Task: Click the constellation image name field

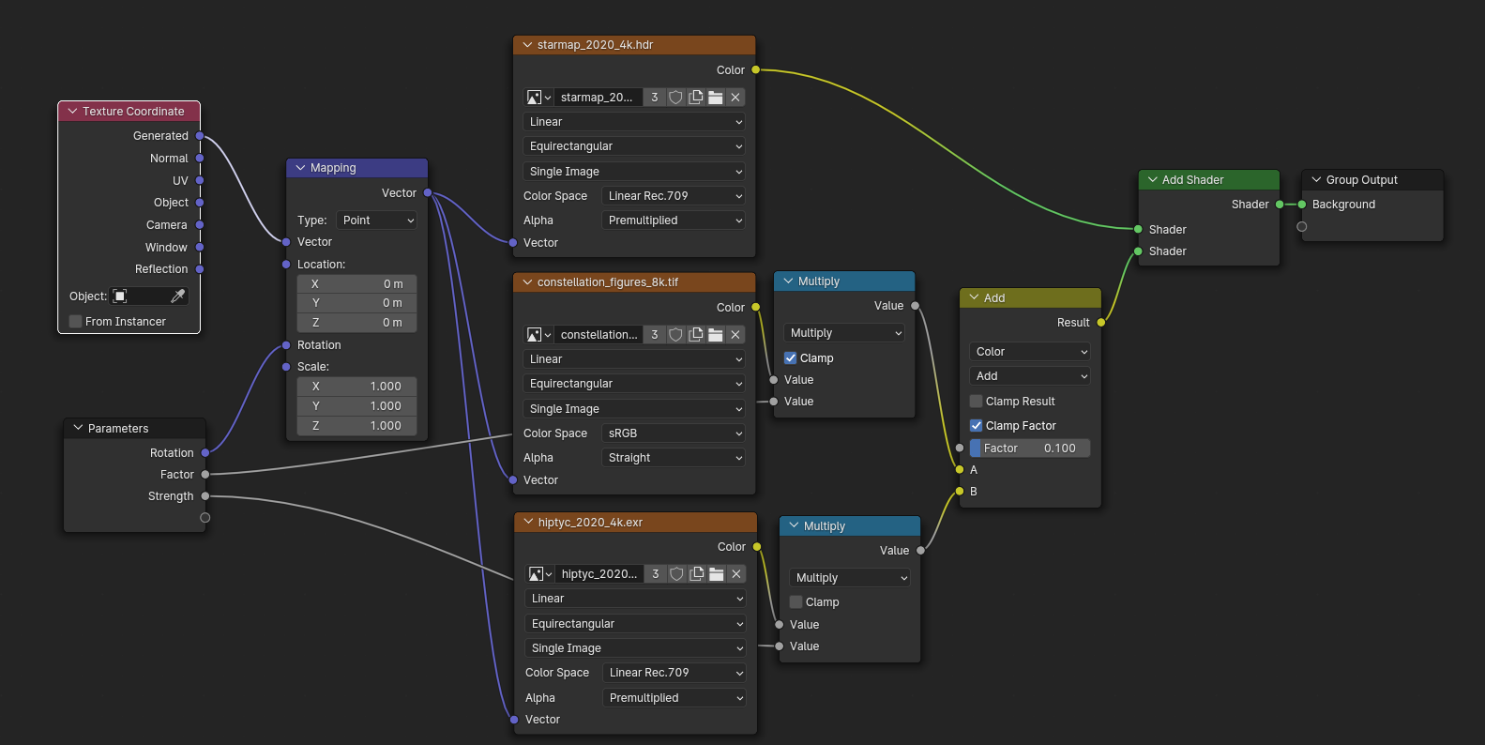Action: (599, 335)
